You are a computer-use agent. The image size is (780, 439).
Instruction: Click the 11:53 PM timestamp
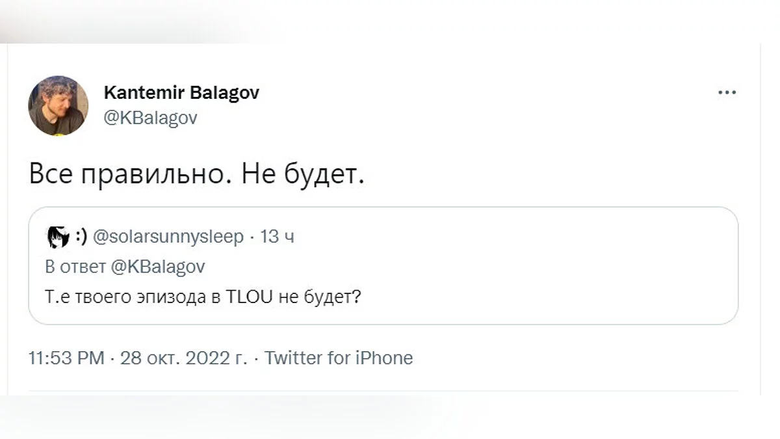pyautogui.click(x=66, y=358)
